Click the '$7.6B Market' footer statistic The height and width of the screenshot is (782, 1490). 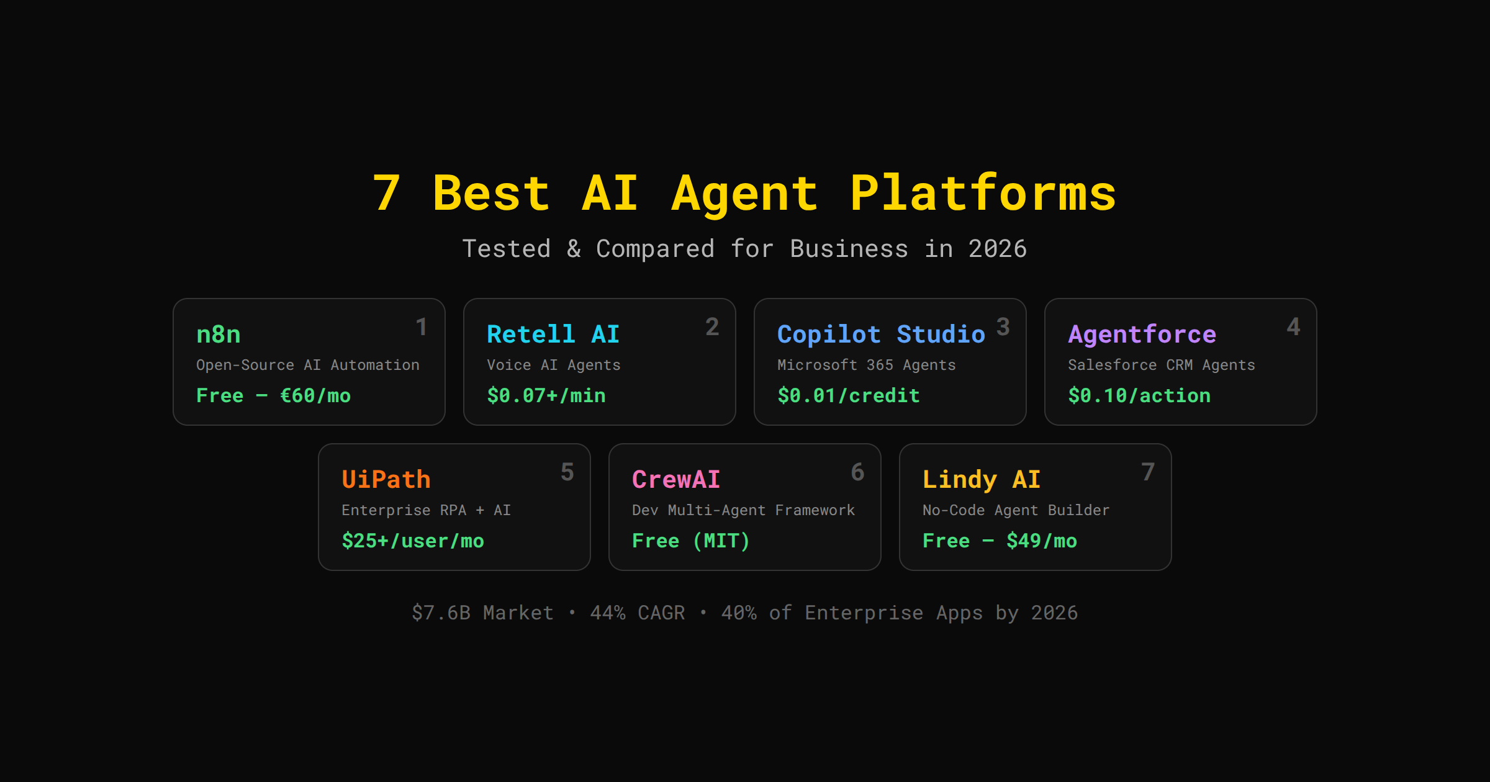[482, 613]
